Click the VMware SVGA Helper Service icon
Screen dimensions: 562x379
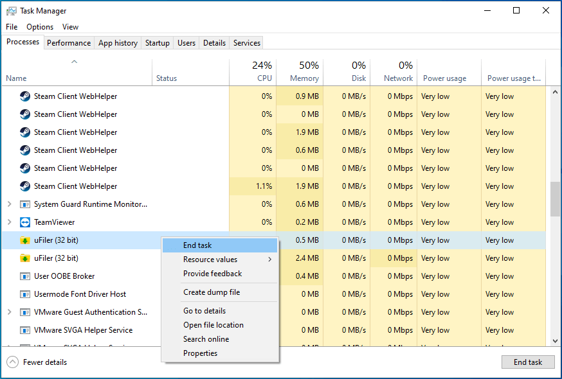coord(25,330)
